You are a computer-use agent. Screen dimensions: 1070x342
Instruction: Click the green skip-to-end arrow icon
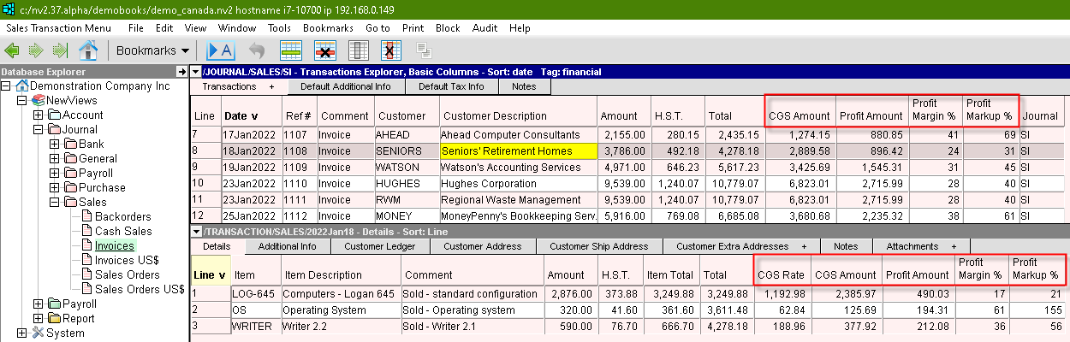(x=60, y=50)
